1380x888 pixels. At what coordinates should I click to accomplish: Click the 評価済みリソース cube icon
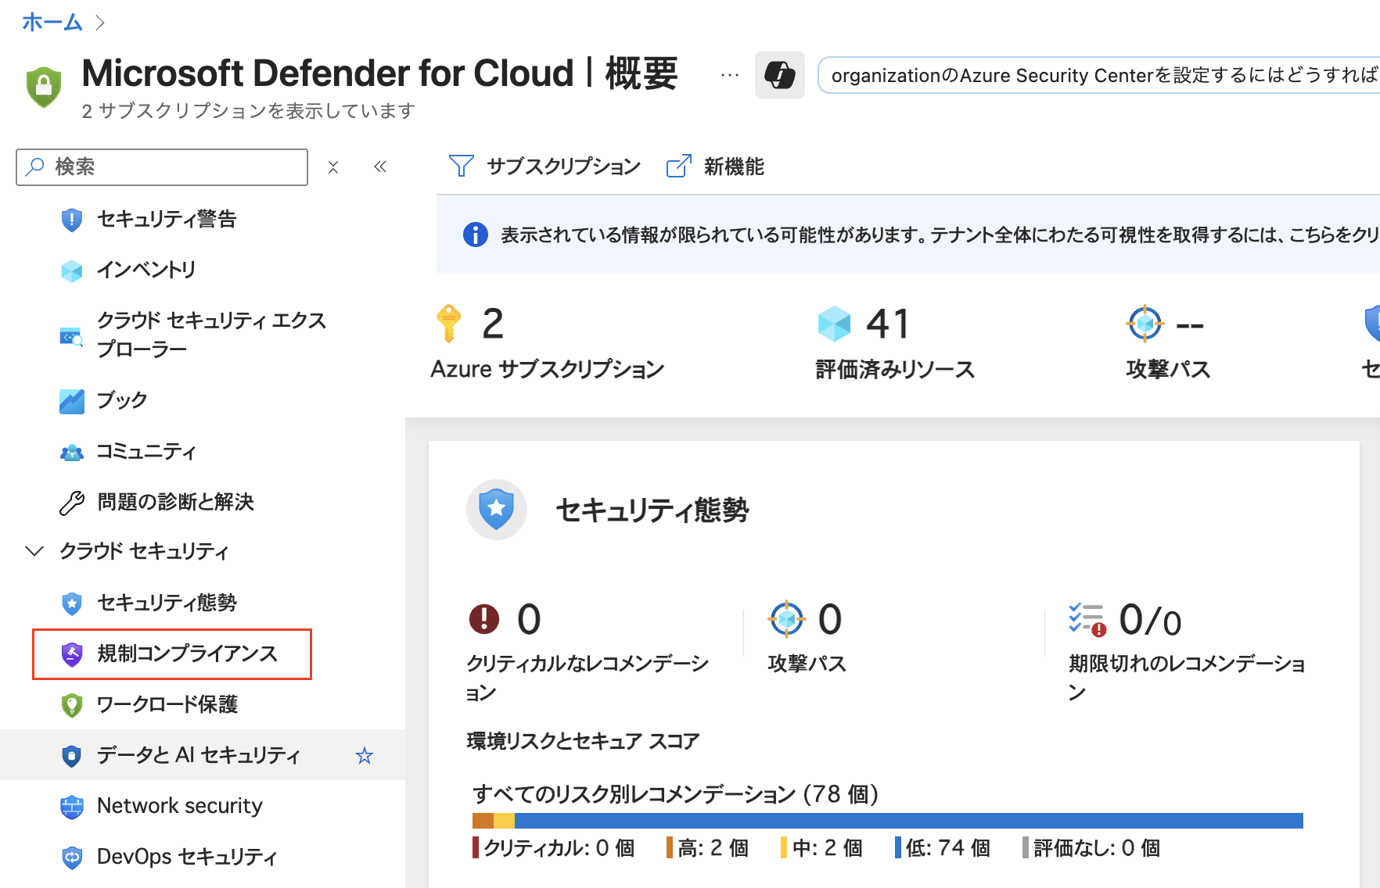tap(834, 324)
